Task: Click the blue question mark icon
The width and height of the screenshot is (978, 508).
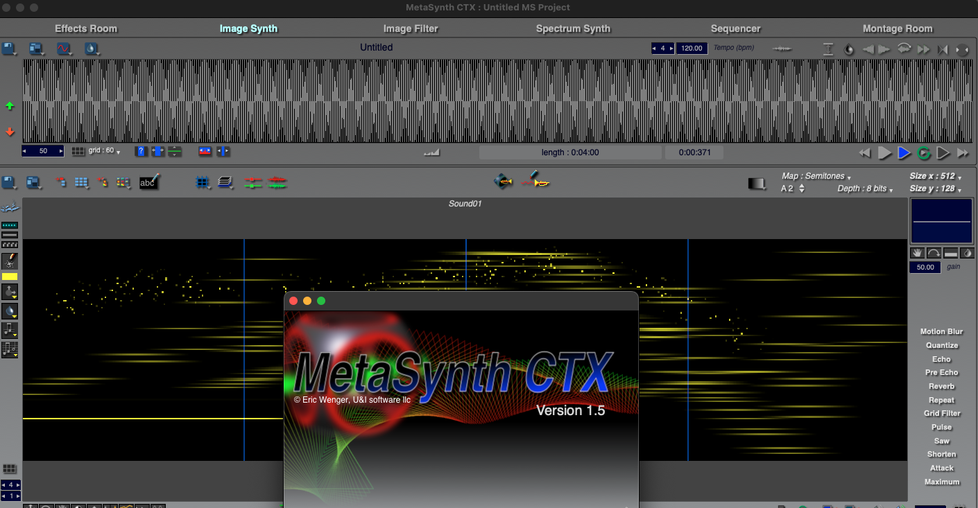Action: pyautogui.click(x=141, y=151)
